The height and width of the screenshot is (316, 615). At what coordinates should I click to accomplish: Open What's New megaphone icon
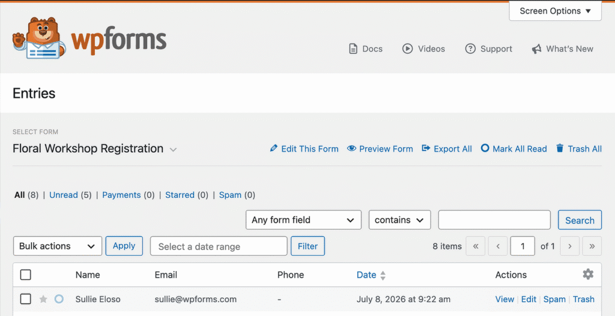coord(536,49)
